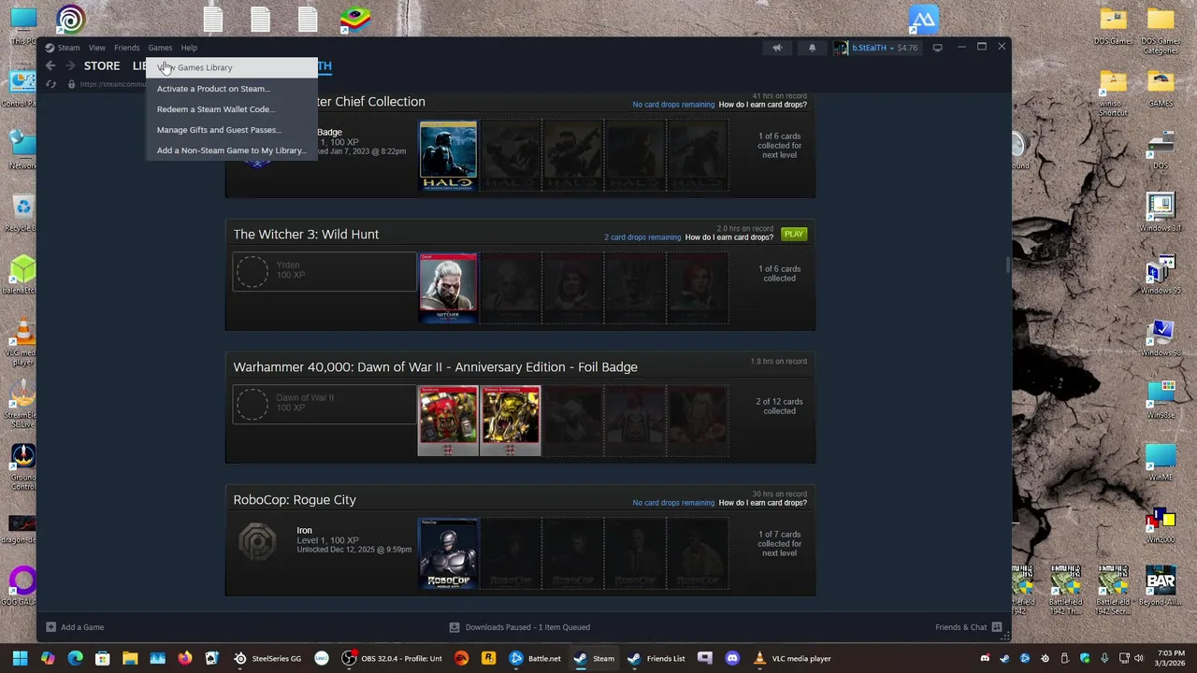
Task: Switch to Battle.net in taskbar
Action: tap(536, 658)
